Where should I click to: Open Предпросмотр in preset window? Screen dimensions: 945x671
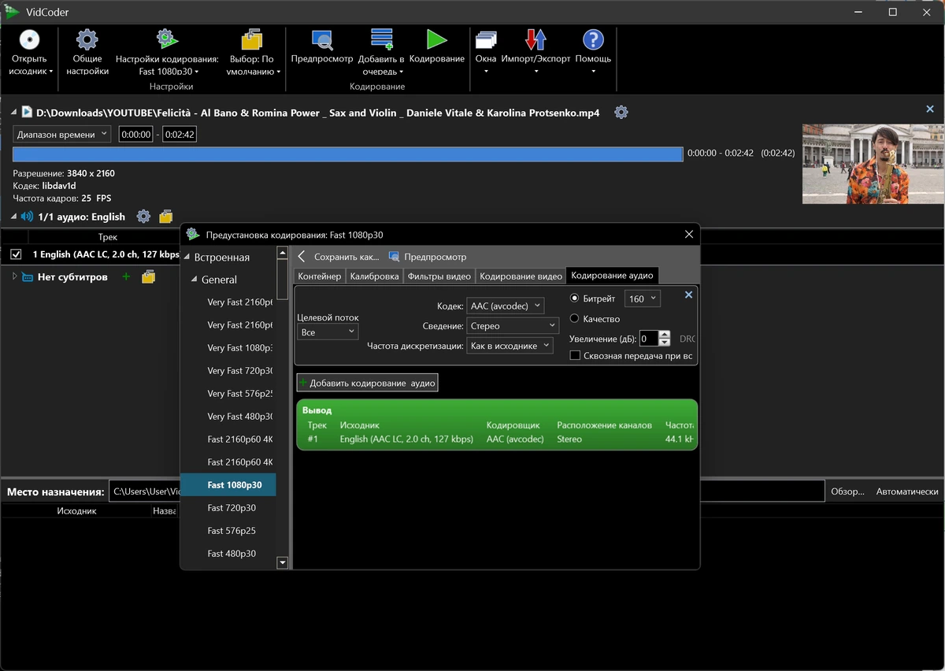click(x=428, y=257)
